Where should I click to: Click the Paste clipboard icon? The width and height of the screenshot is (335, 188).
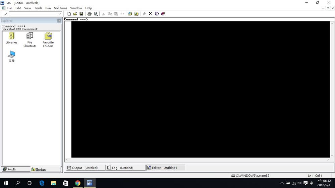click(x=116, y=14)
